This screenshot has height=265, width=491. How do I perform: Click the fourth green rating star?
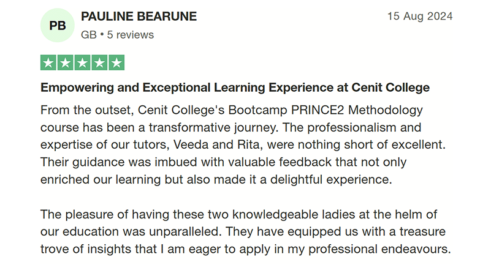click(x=99, y=62)
